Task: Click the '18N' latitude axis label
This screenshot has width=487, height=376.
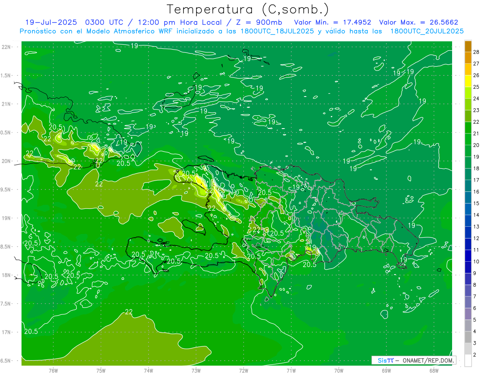Action: pos(6,275)
